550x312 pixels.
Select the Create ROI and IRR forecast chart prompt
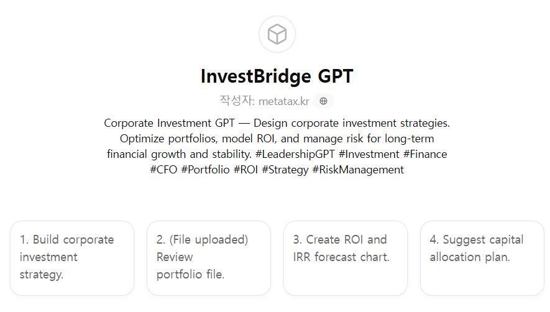(346, 257)
